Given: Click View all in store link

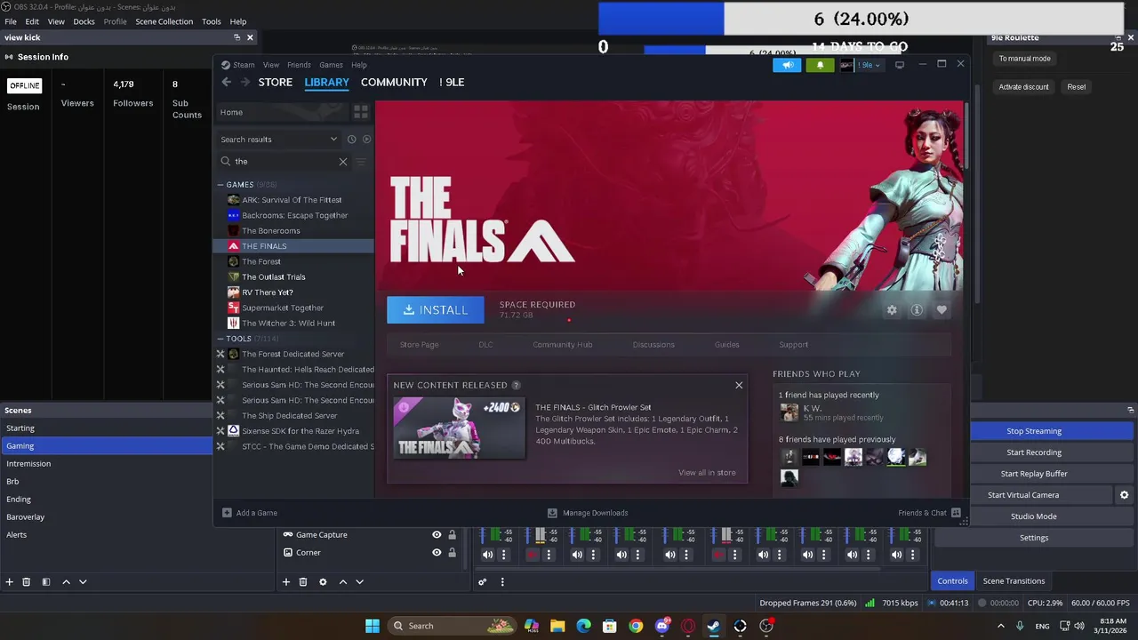Looking at the screenshot, I should [707, 473].
